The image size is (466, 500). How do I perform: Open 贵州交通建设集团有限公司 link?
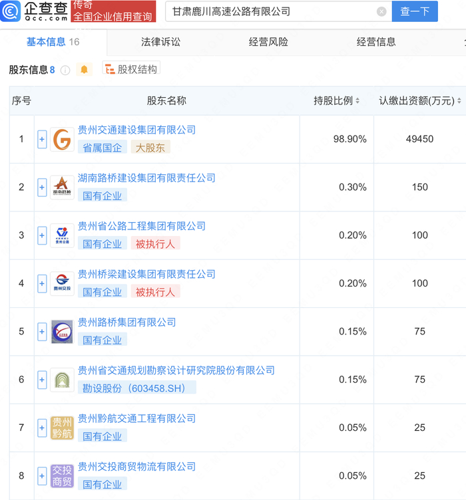click(137, 130)
